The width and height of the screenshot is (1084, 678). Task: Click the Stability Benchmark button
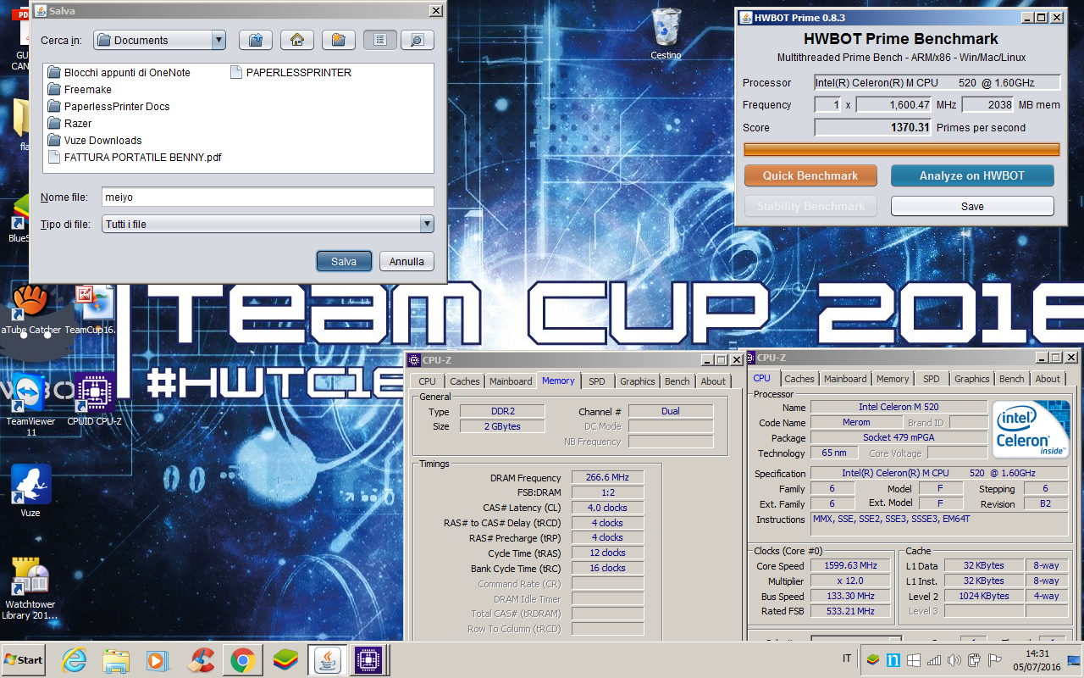click(810, 206)
